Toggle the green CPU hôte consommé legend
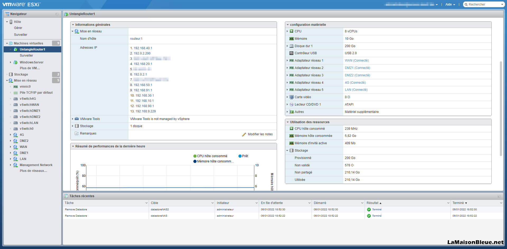507x249 pixels. 195,156
